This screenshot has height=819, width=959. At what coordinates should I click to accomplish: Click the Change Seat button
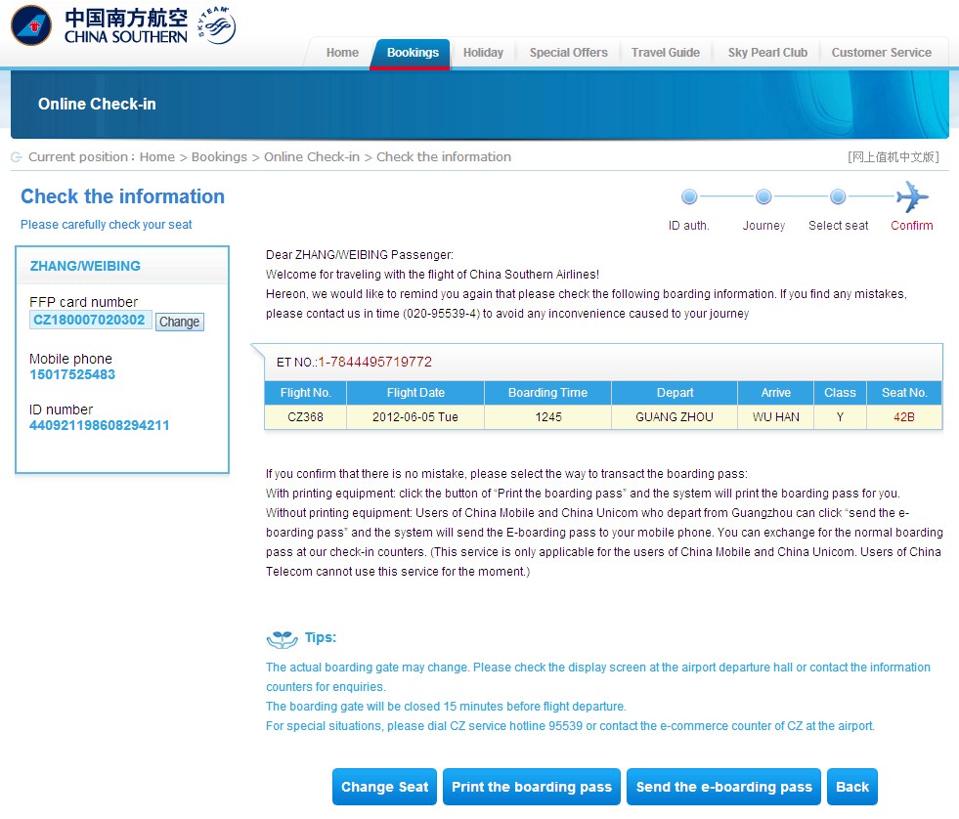tap(385, 787)
